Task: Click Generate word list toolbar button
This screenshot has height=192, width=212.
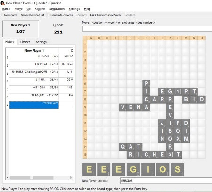Action: [x=33, y=15]
